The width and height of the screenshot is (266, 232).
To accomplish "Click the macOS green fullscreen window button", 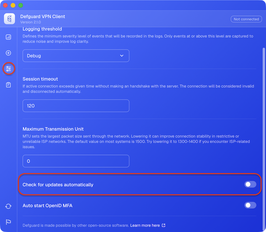I will pos(21,5).
